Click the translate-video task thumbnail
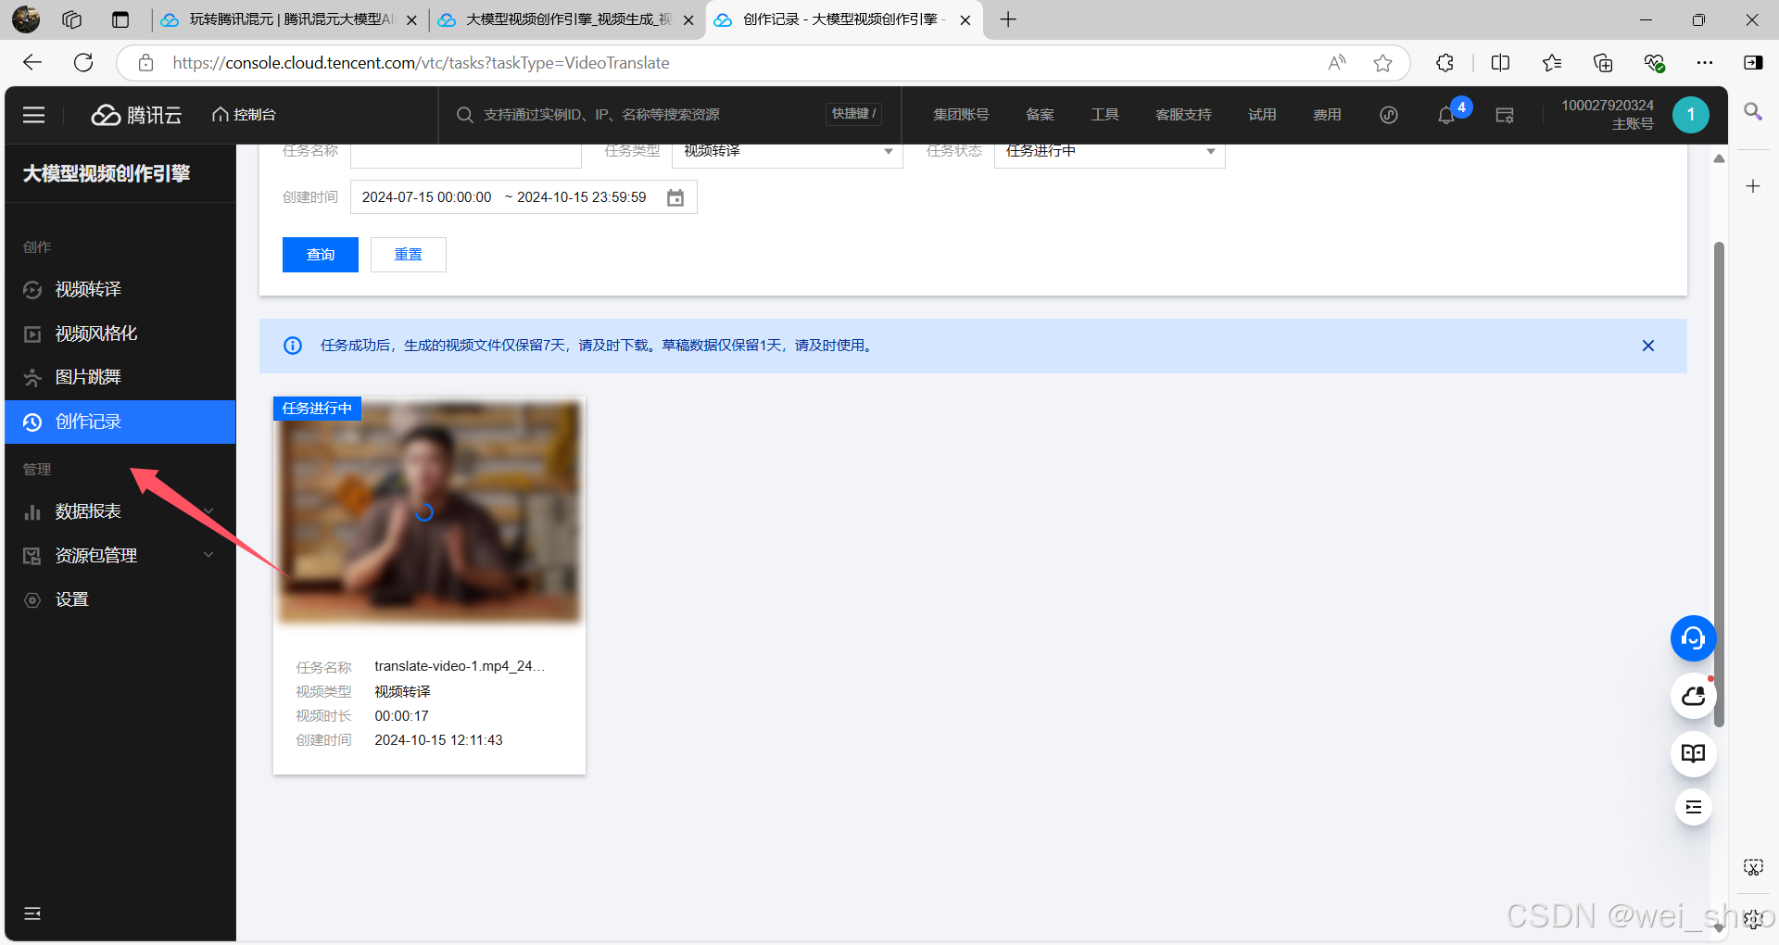1779x945 pixels. pyautogui.click(x=429, y=512)
